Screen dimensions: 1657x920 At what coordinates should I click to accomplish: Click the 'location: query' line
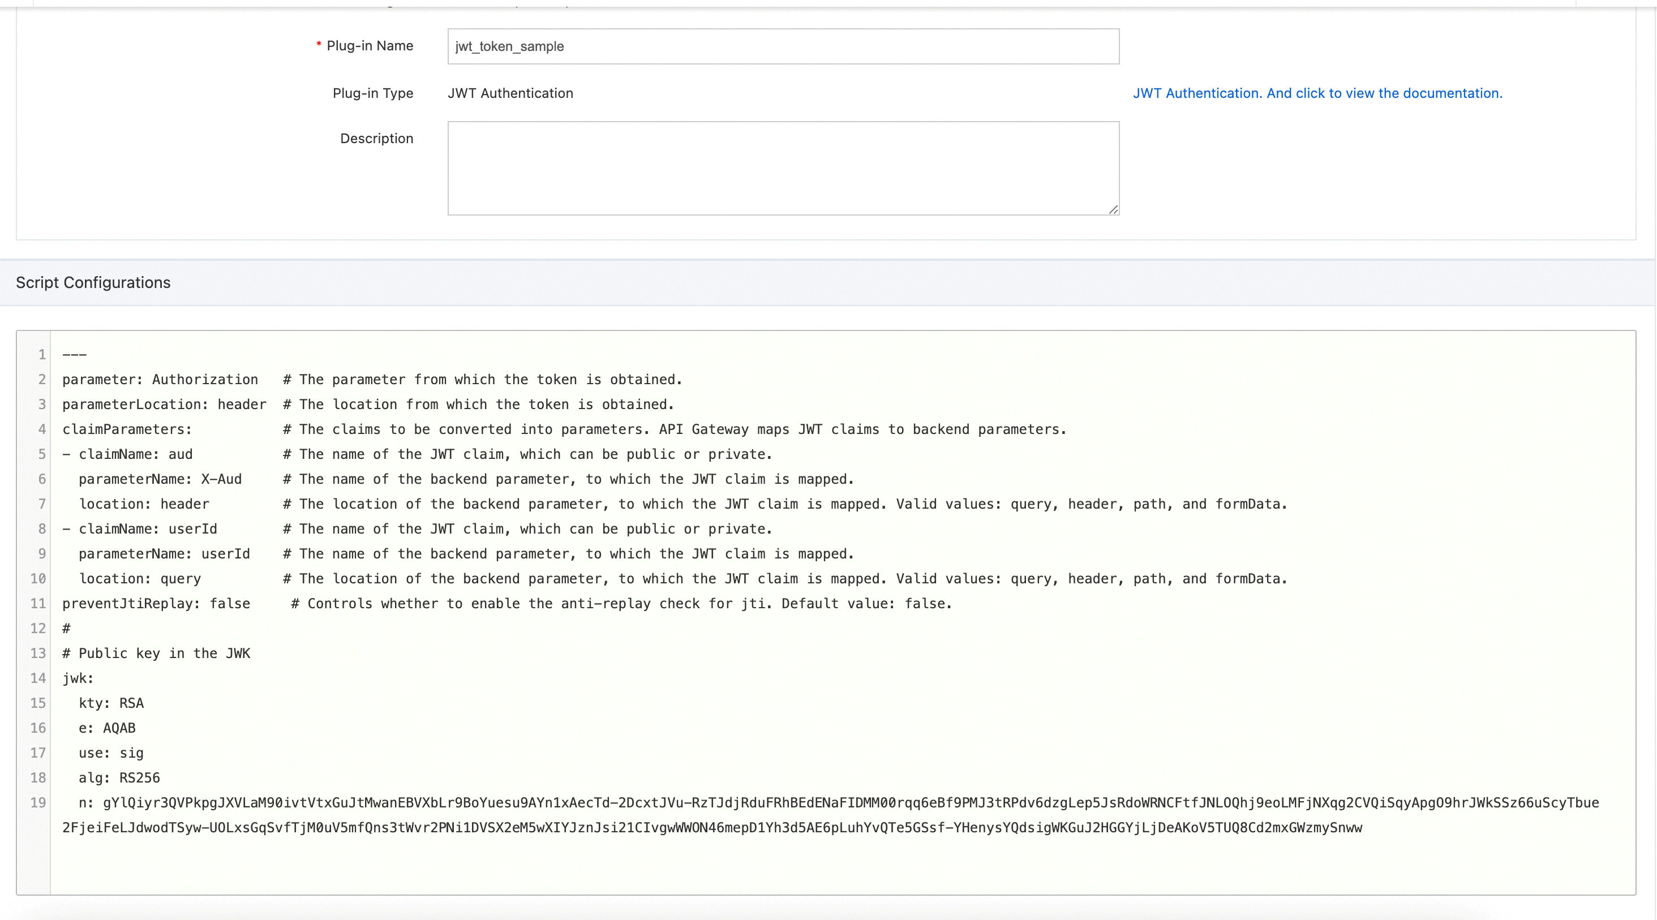[x=140, y=579]
